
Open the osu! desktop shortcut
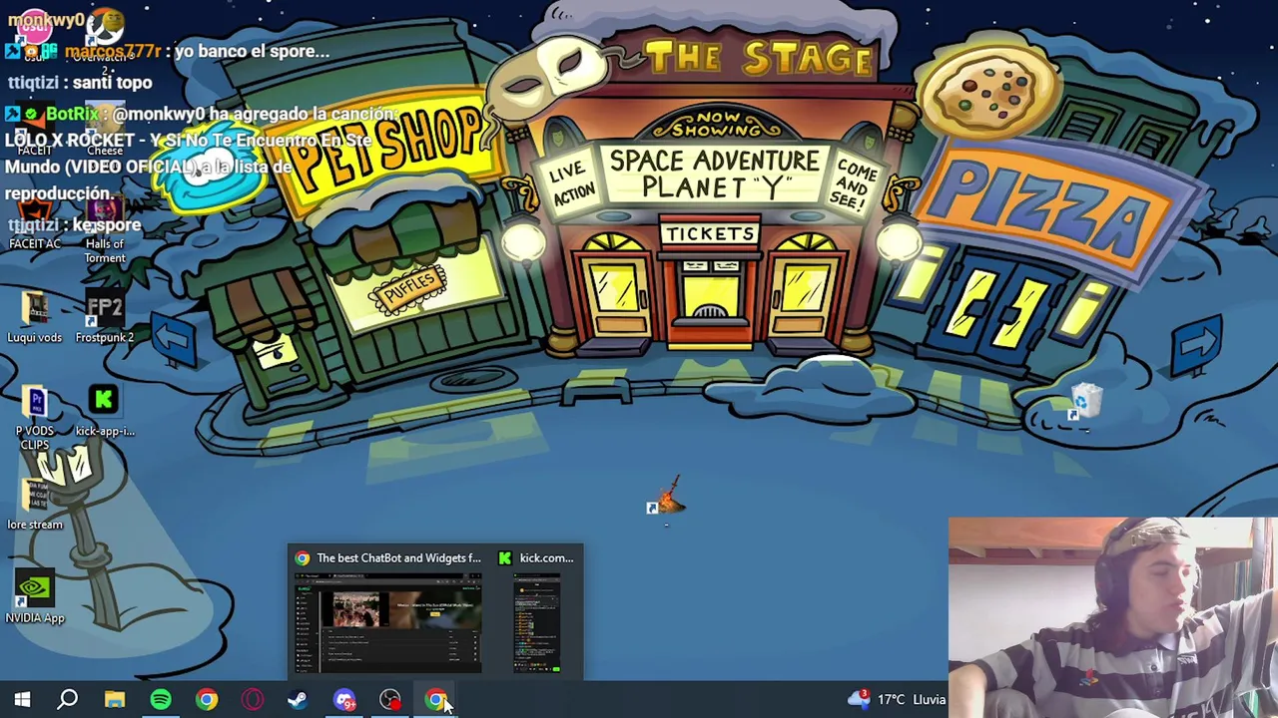click(35, 35)
